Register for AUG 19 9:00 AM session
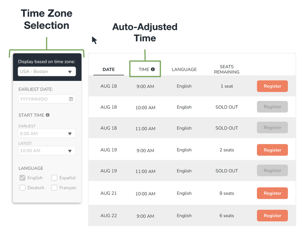This screenshot has width=300, height=238. (x=272, y=150)
